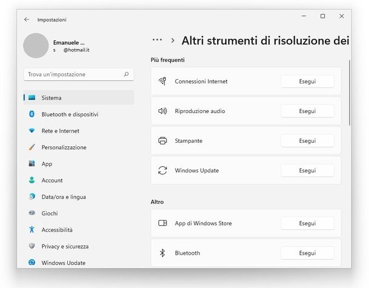Screen dimensions: 369x288
Task: Click Esegui for Bluetooth
Action: click(307, 253)
